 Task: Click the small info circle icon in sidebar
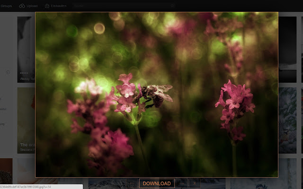coord(8,72)
